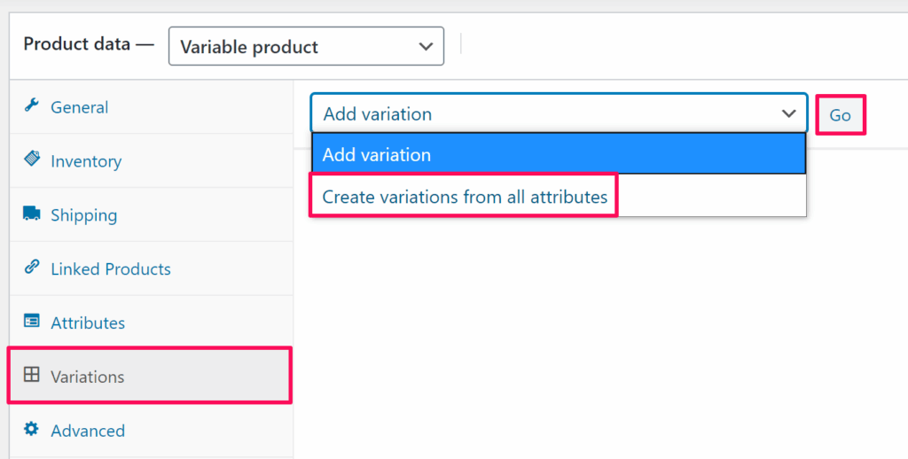The image size is (908, 459).
Task: Click the arrow on the Add variation select box
Action: [x=787, y=113]
